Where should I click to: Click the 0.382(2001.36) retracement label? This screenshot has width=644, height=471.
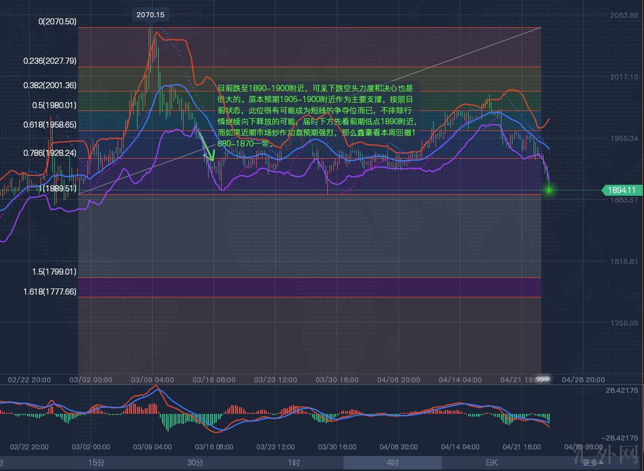tap(50, 85)
